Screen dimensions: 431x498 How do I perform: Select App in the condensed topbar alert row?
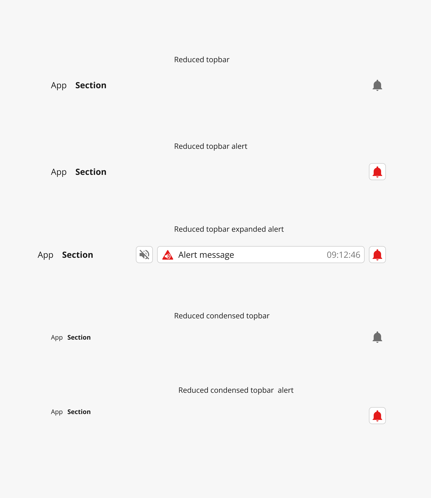pyautogui.click(x=57, y=412)
